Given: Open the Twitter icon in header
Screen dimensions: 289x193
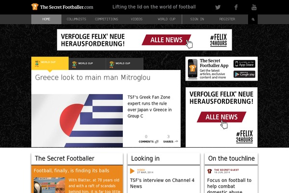Looking at the screenshot, I should pyautogui.click(x=218, y=7).
